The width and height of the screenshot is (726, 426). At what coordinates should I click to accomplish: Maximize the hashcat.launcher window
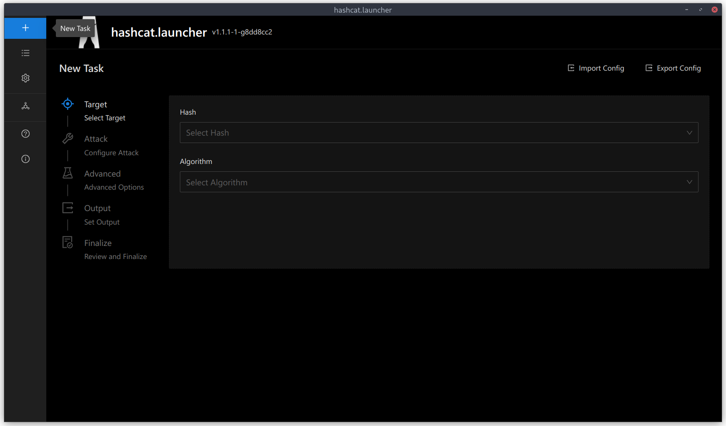point(701,10)
